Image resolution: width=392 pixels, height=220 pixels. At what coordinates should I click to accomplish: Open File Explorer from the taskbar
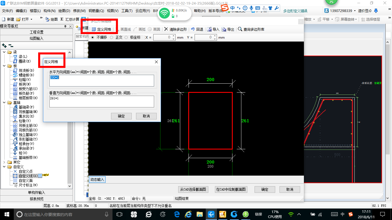200,214
